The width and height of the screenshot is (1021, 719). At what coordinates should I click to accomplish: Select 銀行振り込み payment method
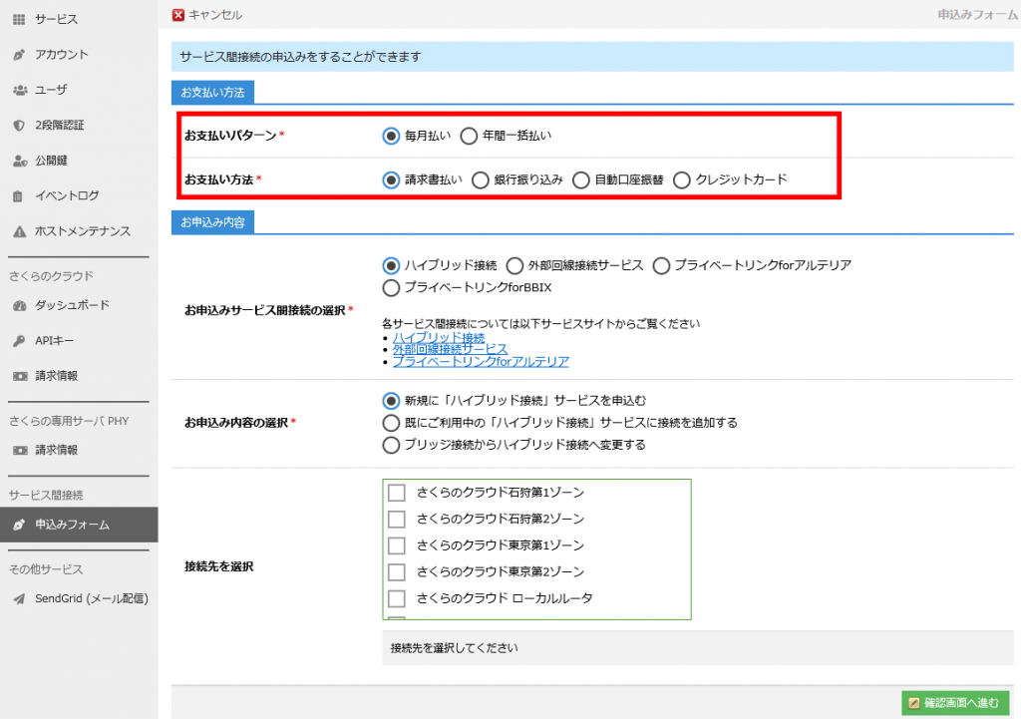tap(481, 180)
